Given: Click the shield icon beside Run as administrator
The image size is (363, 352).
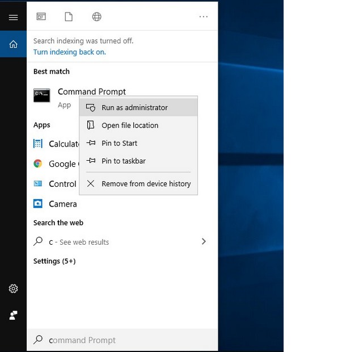Looking at the screenshot, I should click(x=91, y=107).
